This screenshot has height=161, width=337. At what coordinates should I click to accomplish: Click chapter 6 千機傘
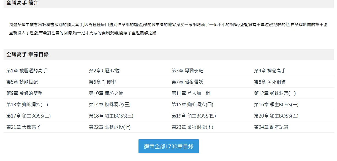pos(100,82)
